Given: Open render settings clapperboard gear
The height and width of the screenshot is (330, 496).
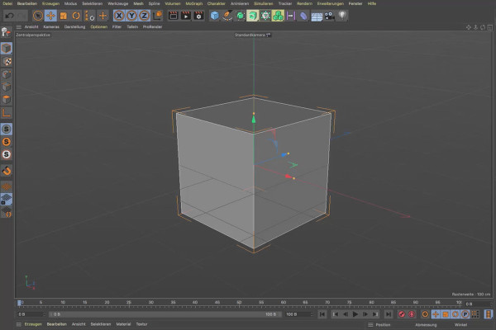Looking at the screenshot, I should click(198, 16).
